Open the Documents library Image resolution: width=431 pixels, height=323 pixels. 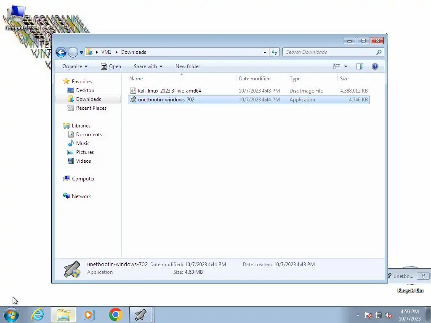[x=89, y=135]
